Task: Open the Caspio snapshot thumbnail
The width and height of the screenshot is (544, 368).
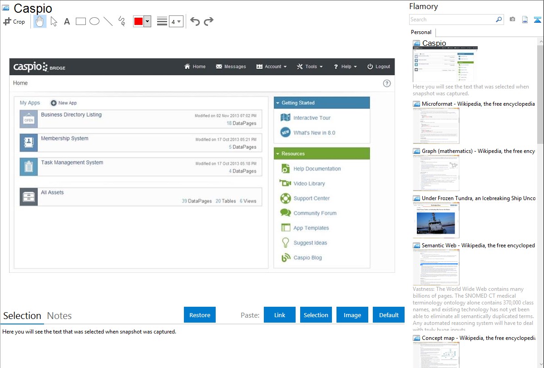Action: coord(445,64)
